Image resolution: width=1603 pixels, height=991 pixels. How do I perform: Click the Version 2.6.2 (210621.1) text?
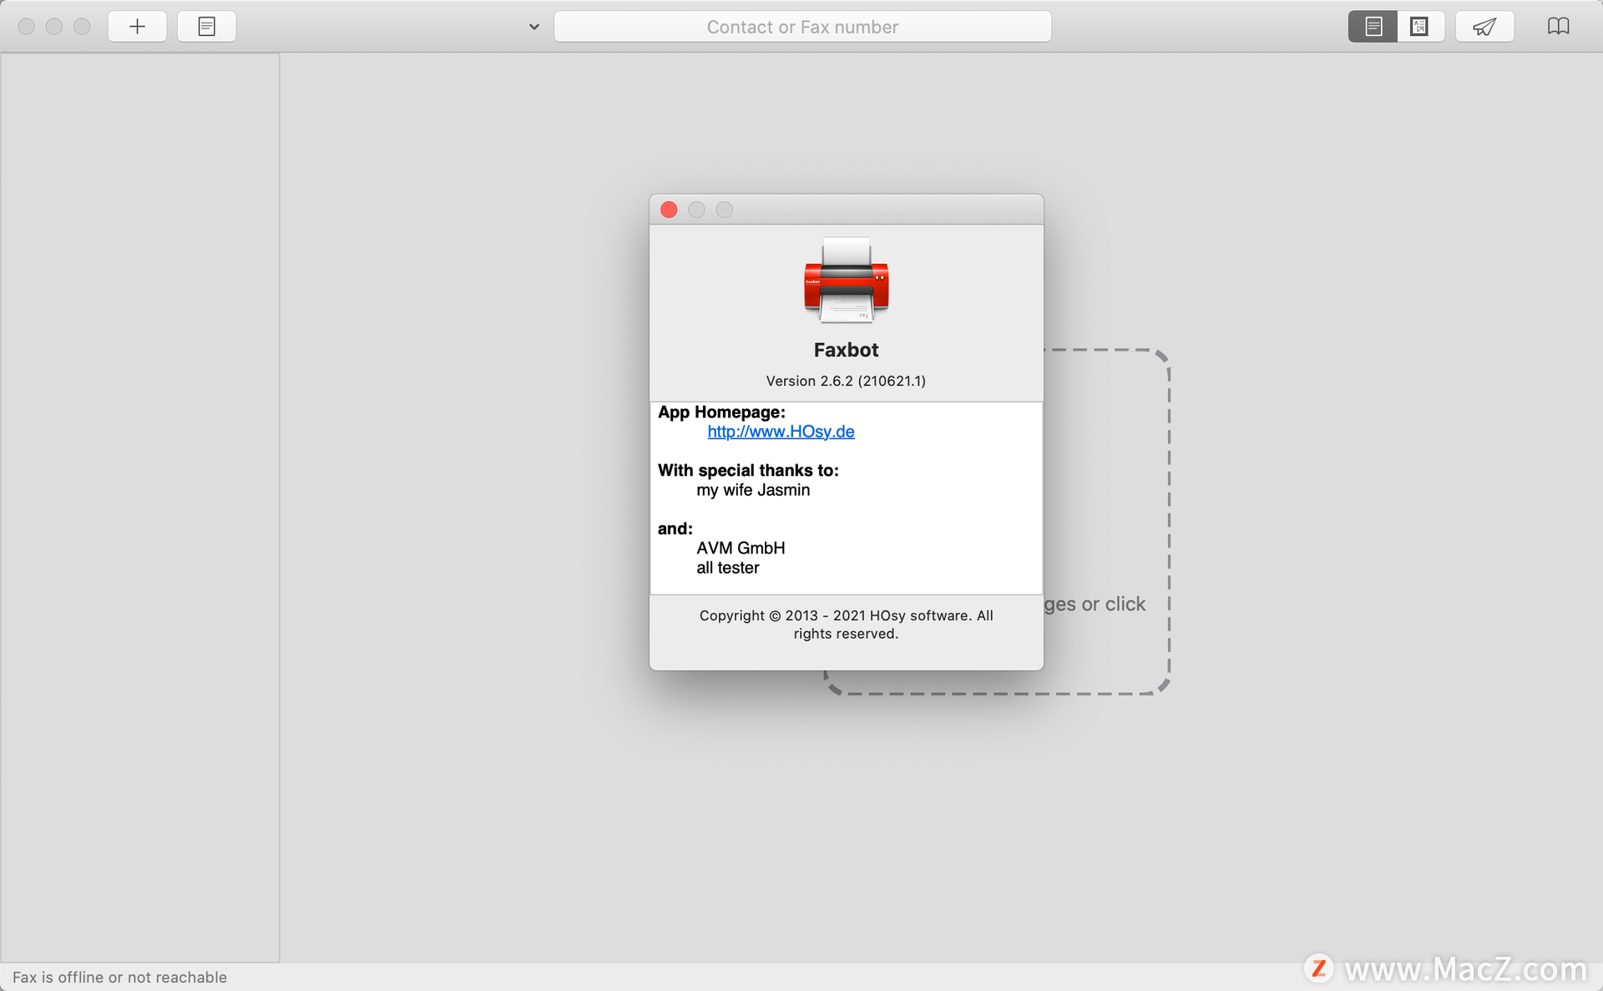pos(846,381)
